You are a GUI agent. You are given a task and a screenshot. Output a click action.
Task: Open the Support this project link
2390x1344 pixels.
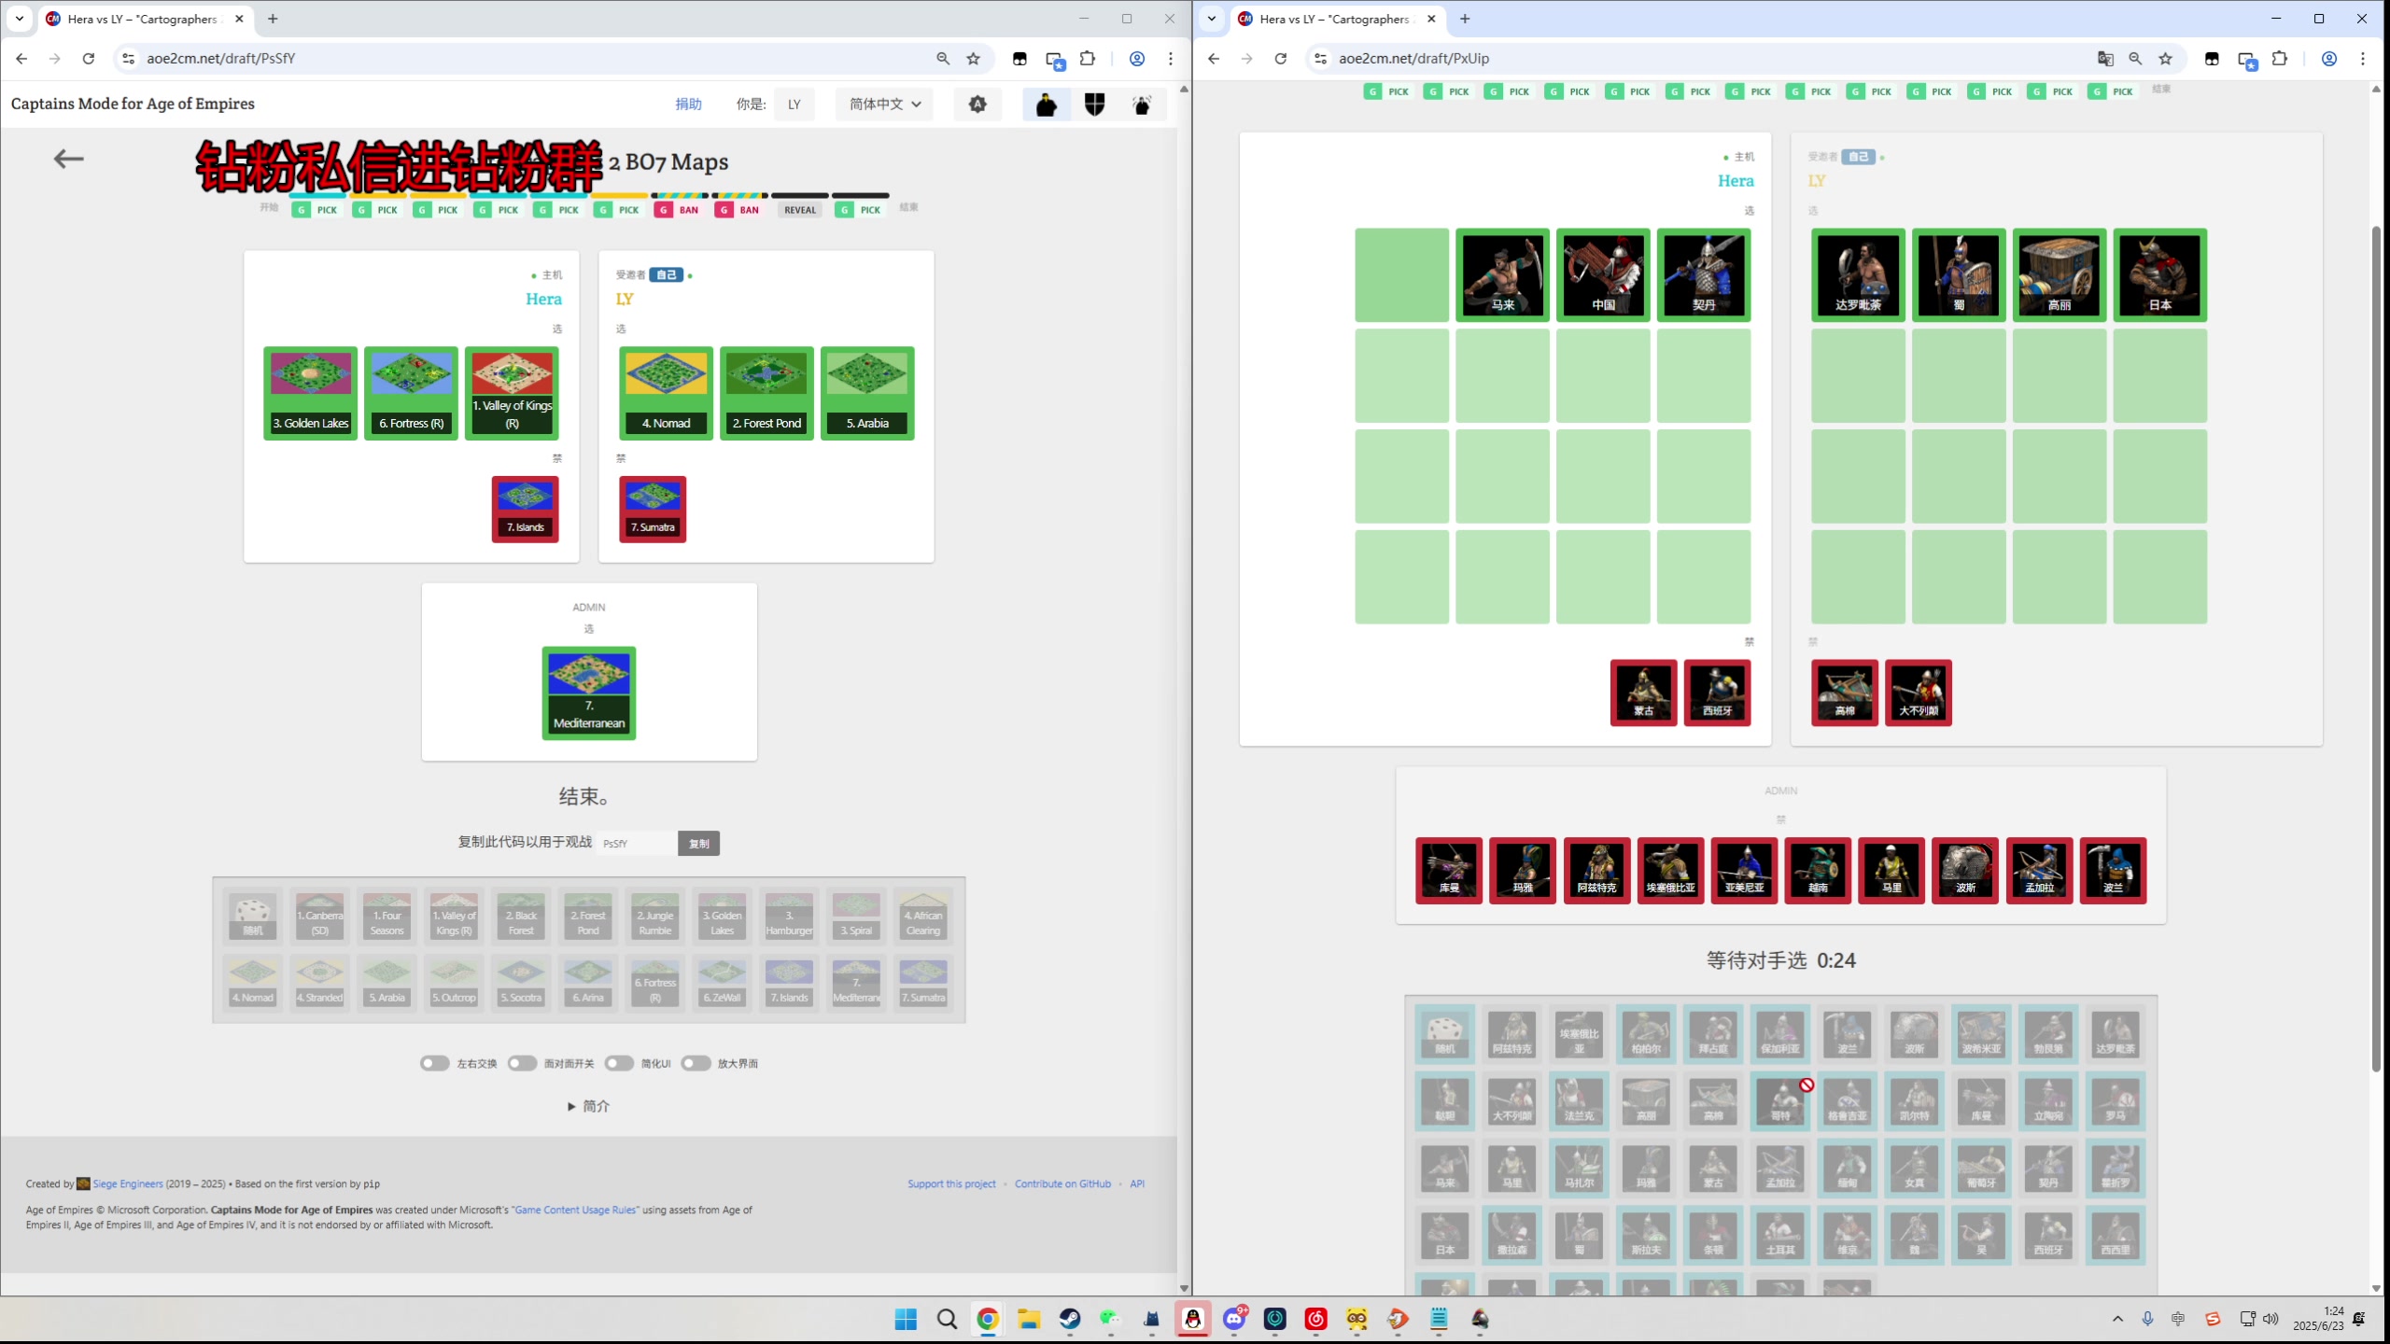click(951, 1183)
